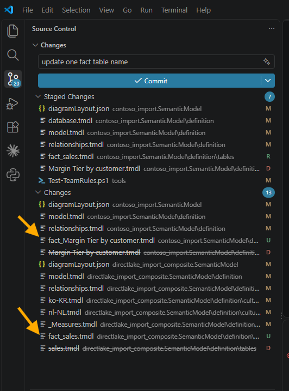Open the Commit button dropdown arrow
The height and width of the screenshot is (391, 289).
click(x=268, y=81)
